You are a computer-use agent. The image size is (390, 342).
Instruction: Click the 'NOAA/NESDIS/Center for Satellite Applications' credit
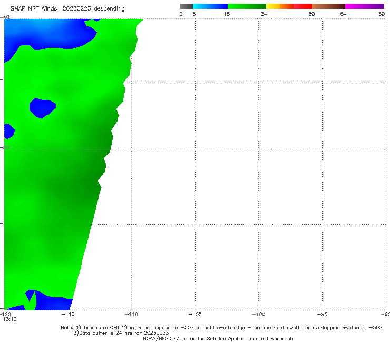coord(218,338)
